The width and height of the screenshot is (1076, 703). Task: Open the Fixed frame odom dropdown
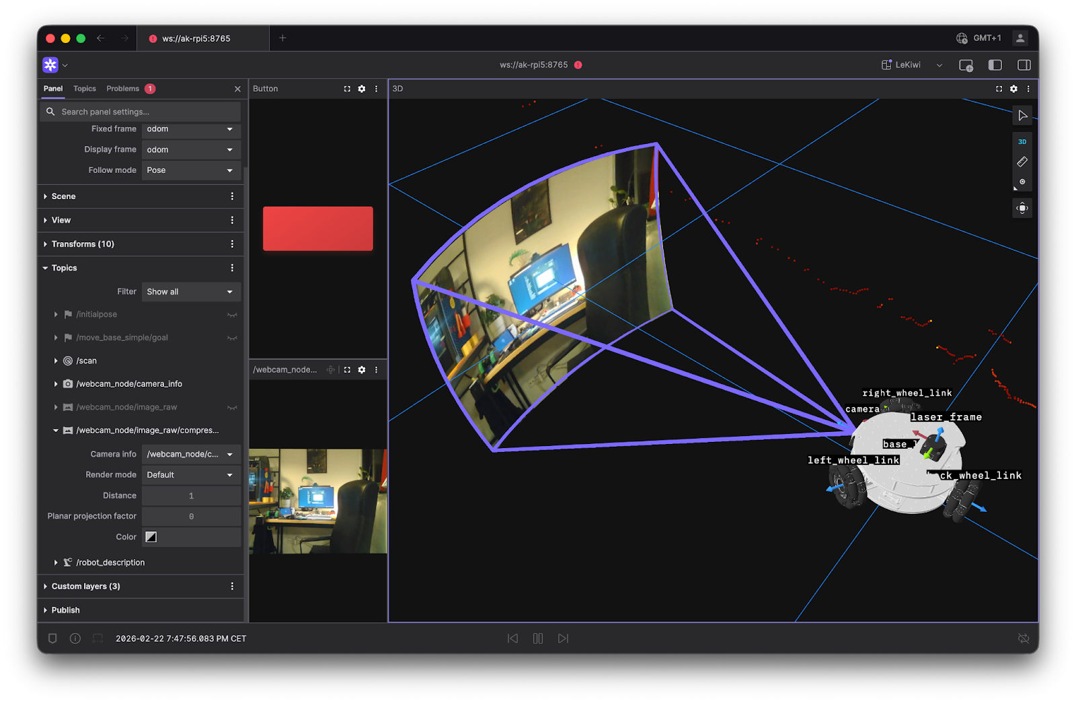point(191,129)
